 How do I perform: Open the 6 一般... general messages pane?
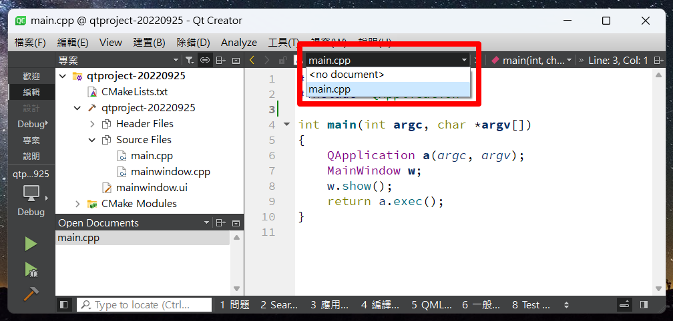[x=481, y=305]
